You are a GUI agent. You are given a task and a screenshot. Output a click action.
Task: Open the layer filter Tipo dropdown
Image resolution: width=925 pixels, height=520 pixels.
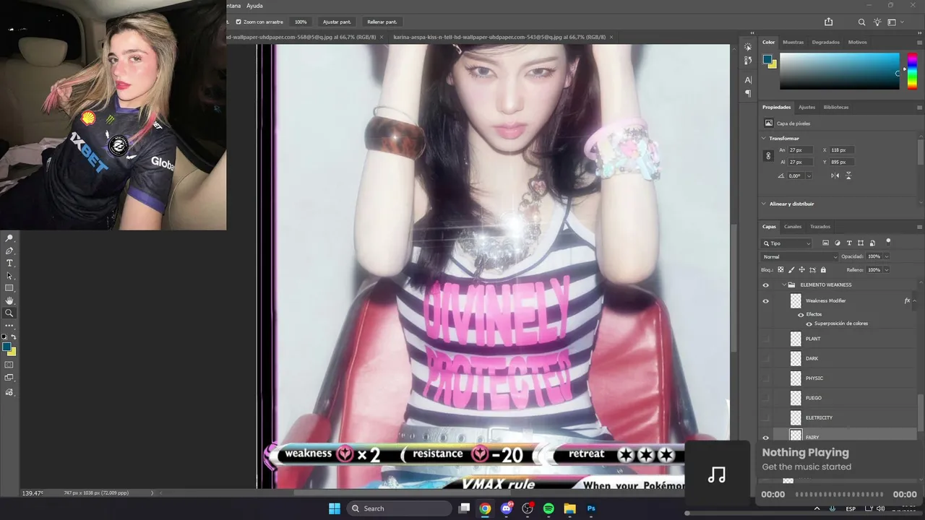787,243
